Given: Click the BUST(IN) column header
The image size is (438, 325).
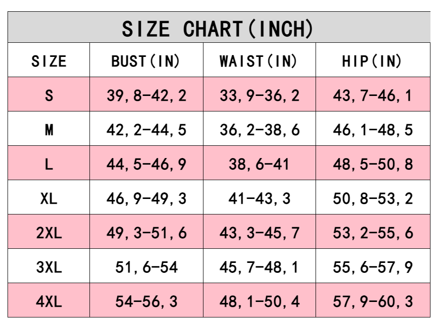Looking at the screenshot, I should tap(146, 61).
